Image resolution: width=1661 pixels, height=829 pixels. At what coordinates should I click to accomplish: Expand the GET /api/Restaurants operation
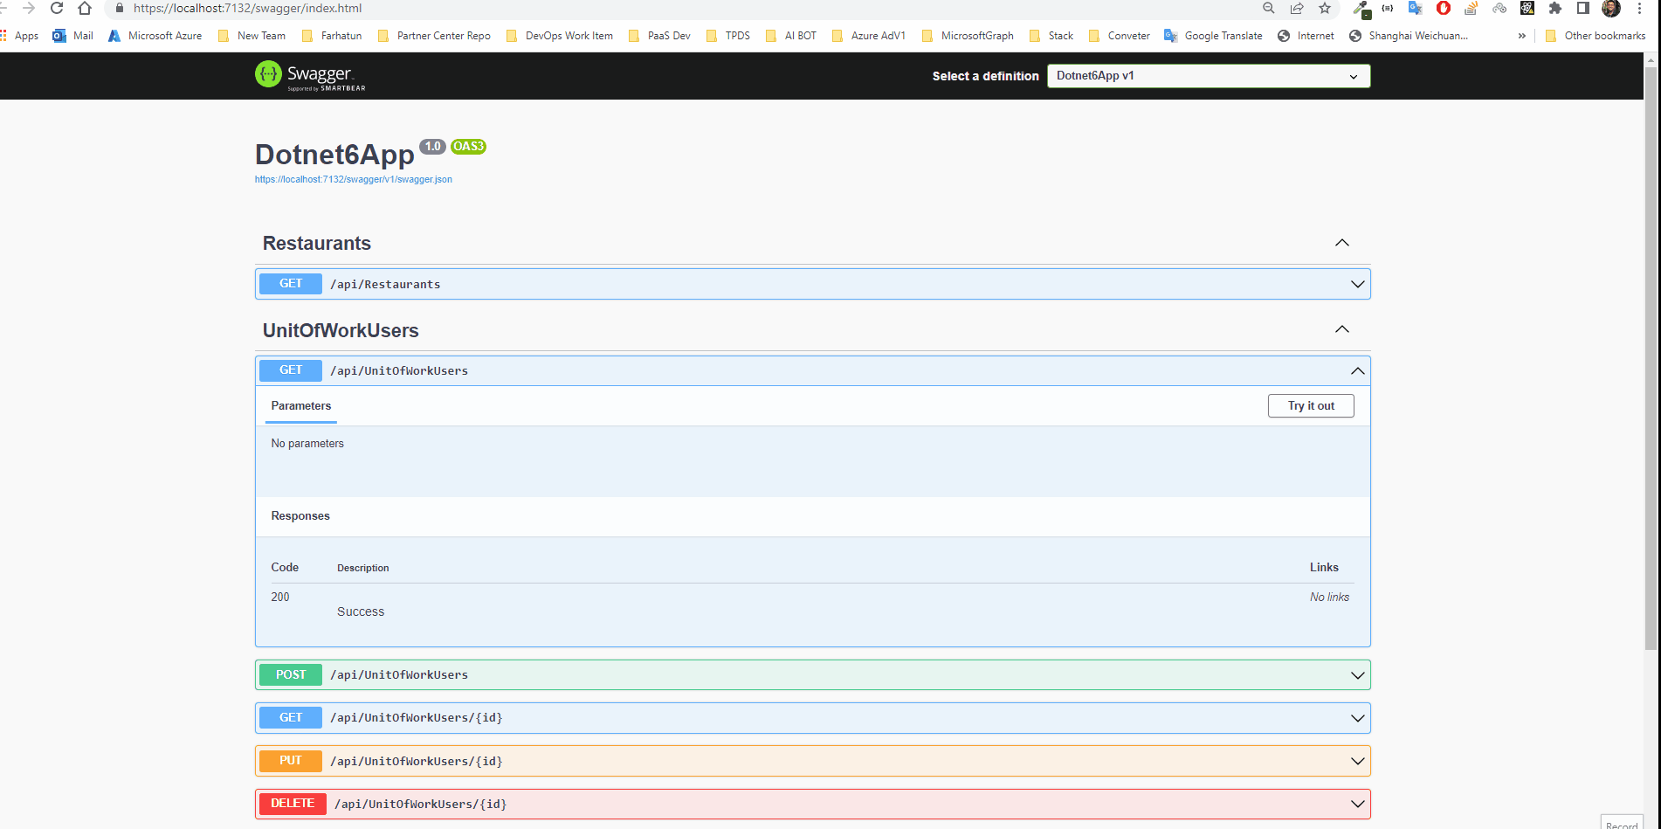[812, 284]
